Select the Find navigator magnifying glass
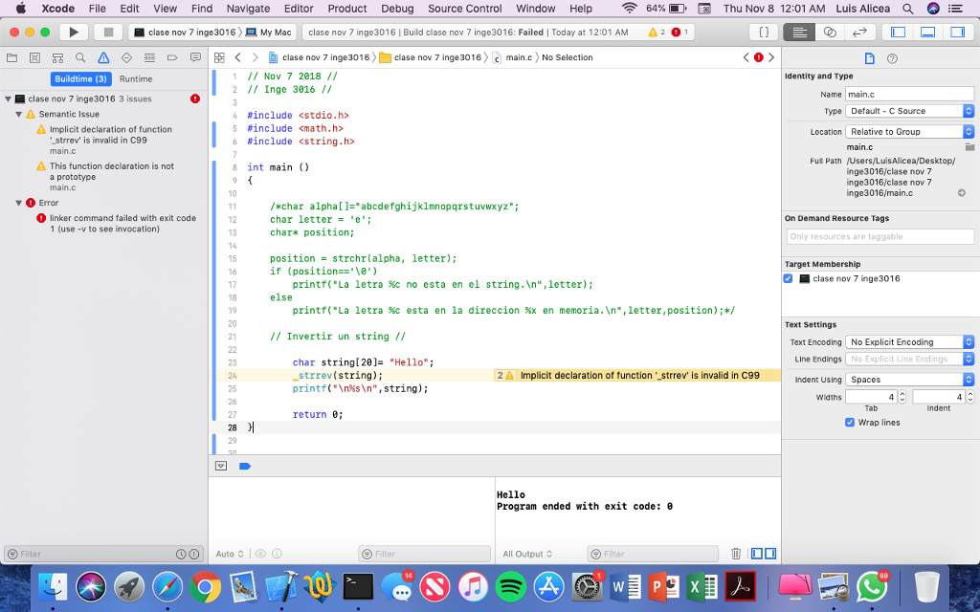 [x=80, y=57]
